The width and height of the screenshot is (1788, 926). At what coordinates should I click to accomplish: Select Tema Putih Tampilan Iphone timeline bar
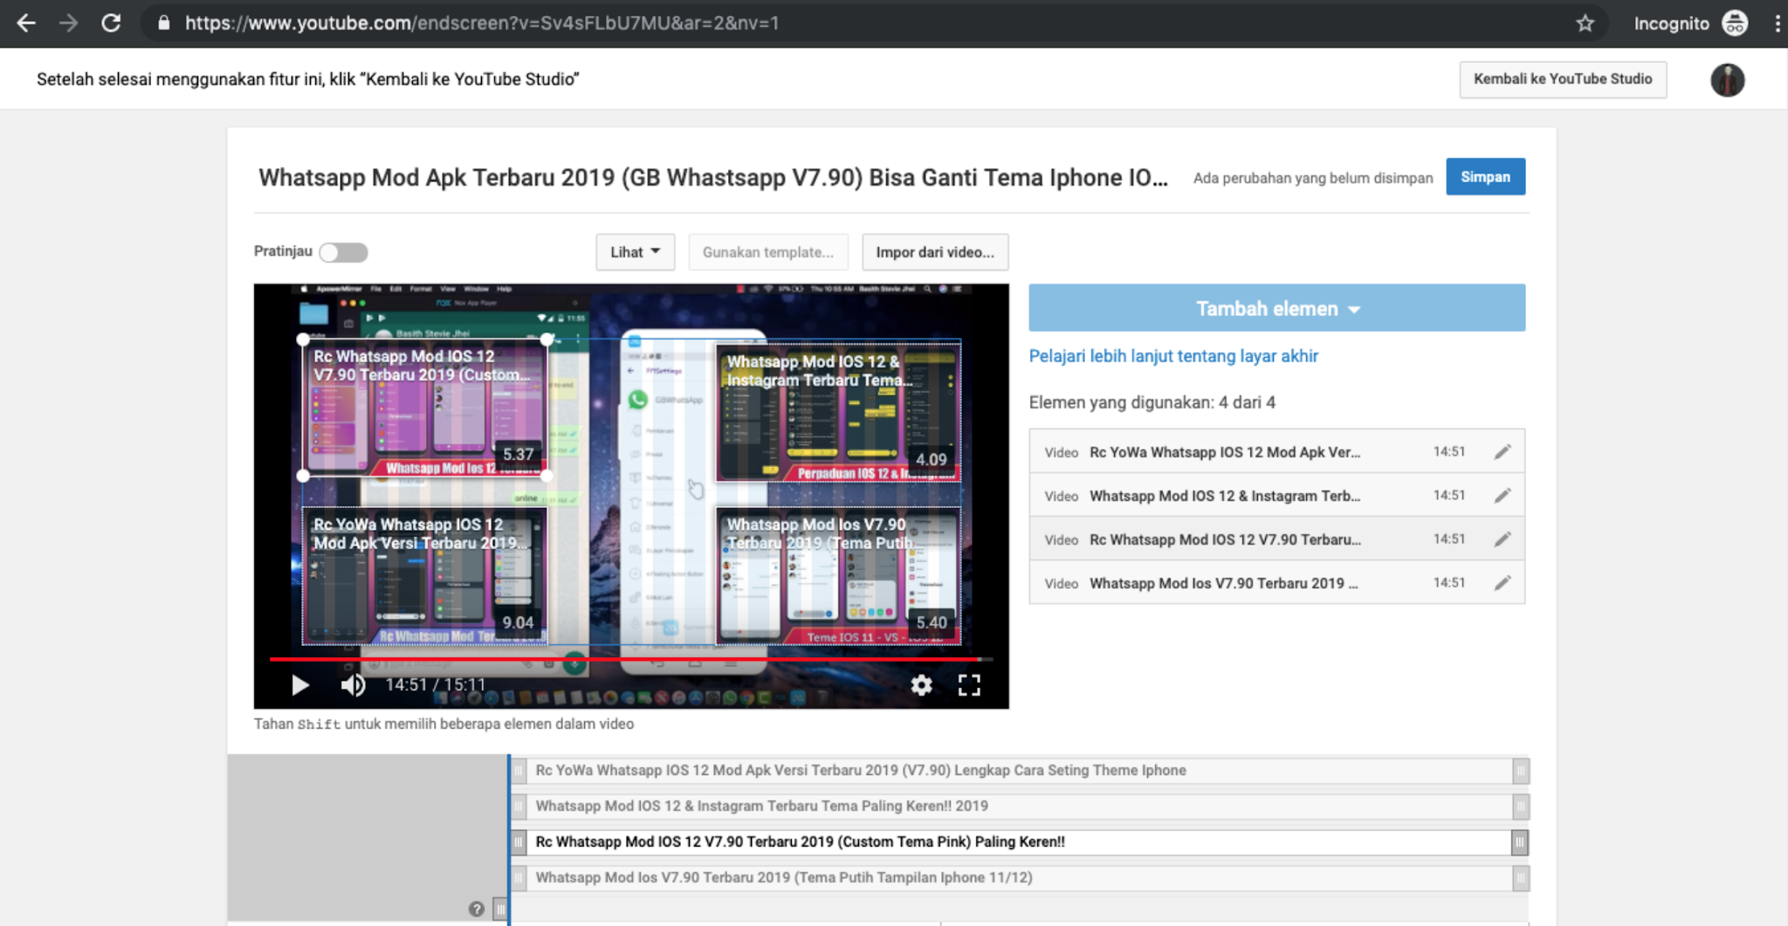pyautogui.click(x=1019, y=878)
